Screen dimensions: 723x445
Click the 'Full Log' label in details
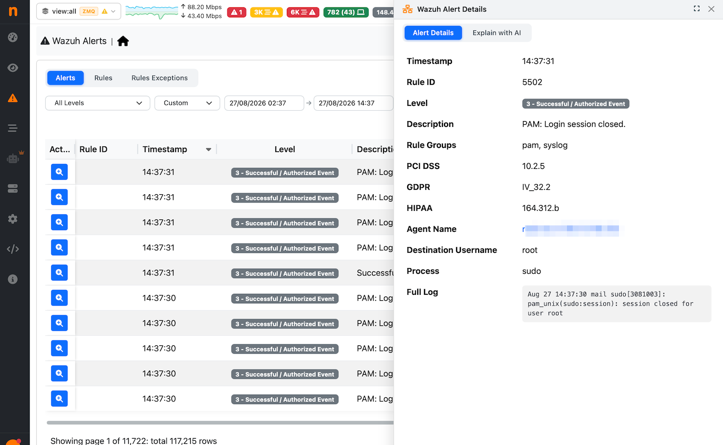[422, 292]
